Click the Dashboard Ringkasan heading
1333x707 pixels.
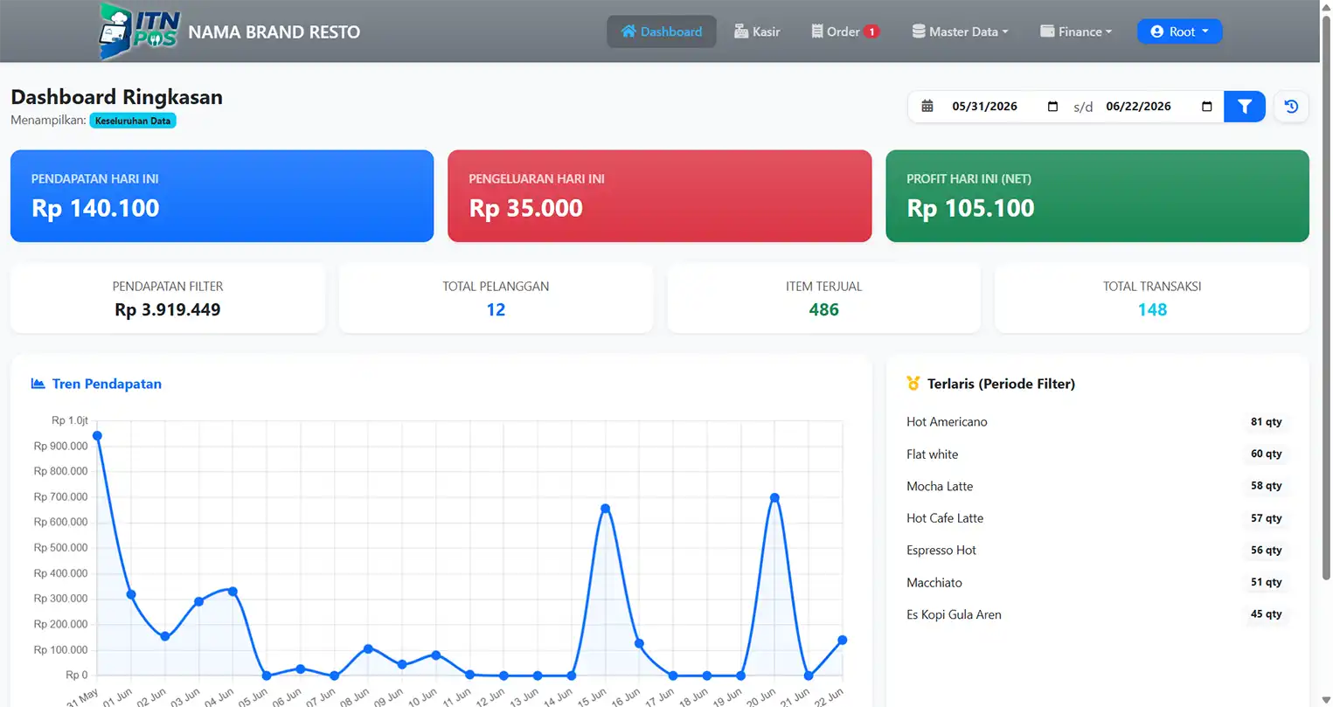(117, 97)
